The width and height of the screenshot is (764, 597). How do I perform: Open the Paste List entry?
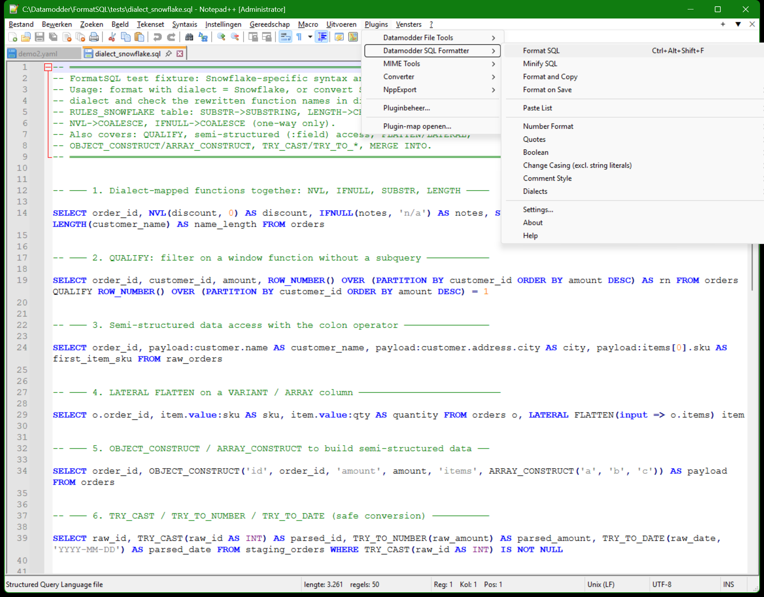(634, 108)
